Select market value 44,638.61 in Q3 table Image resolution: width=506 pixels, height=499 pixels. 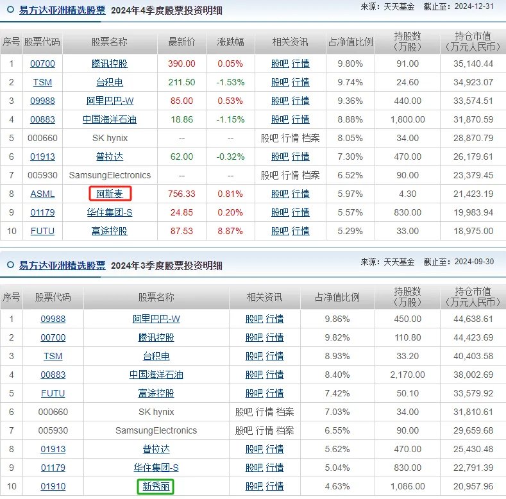pyautogui.click(x=473, y=319)
